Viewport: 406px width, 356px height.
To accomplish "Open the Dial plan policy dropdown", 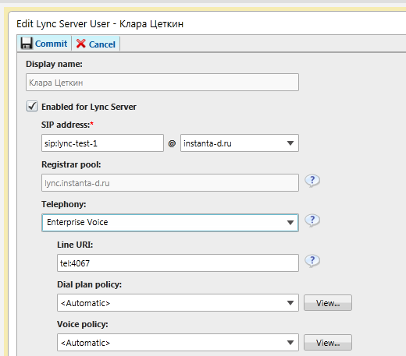I will (x=178, y=303).
